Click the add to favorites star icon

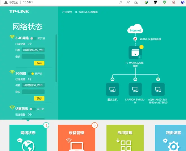point(136,2)
